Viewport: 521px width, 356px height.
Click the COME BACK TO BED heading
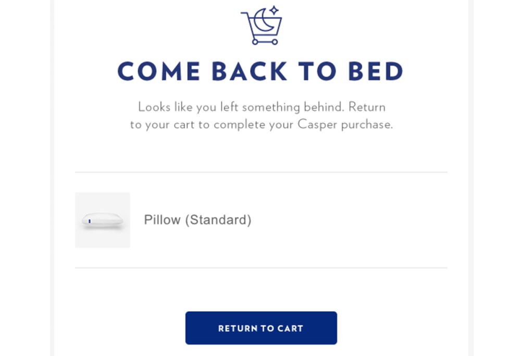pyautogui.click(x=260, y=71)
